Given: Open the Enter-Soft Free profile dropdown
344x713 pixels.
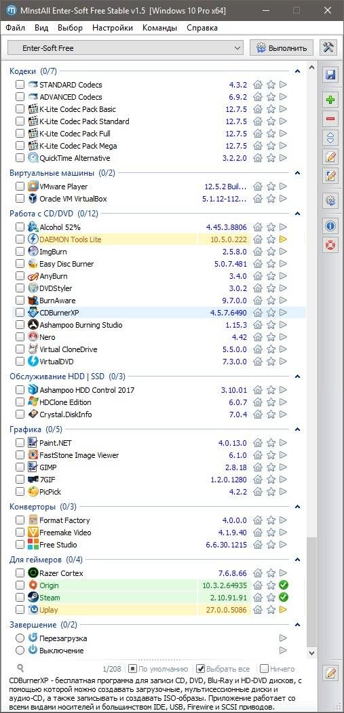Looking at the screenshot, I should pos(126,47).
